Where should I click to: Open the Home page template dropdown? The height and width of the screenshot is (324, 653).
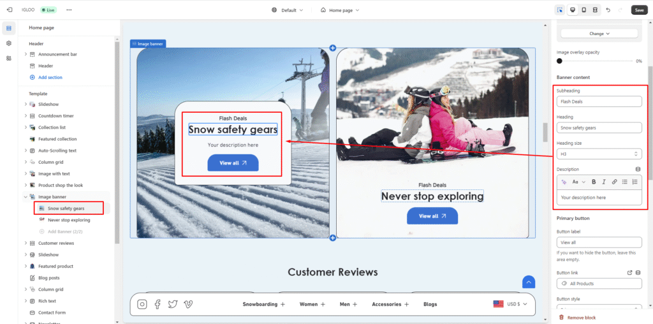pos(340,10)
